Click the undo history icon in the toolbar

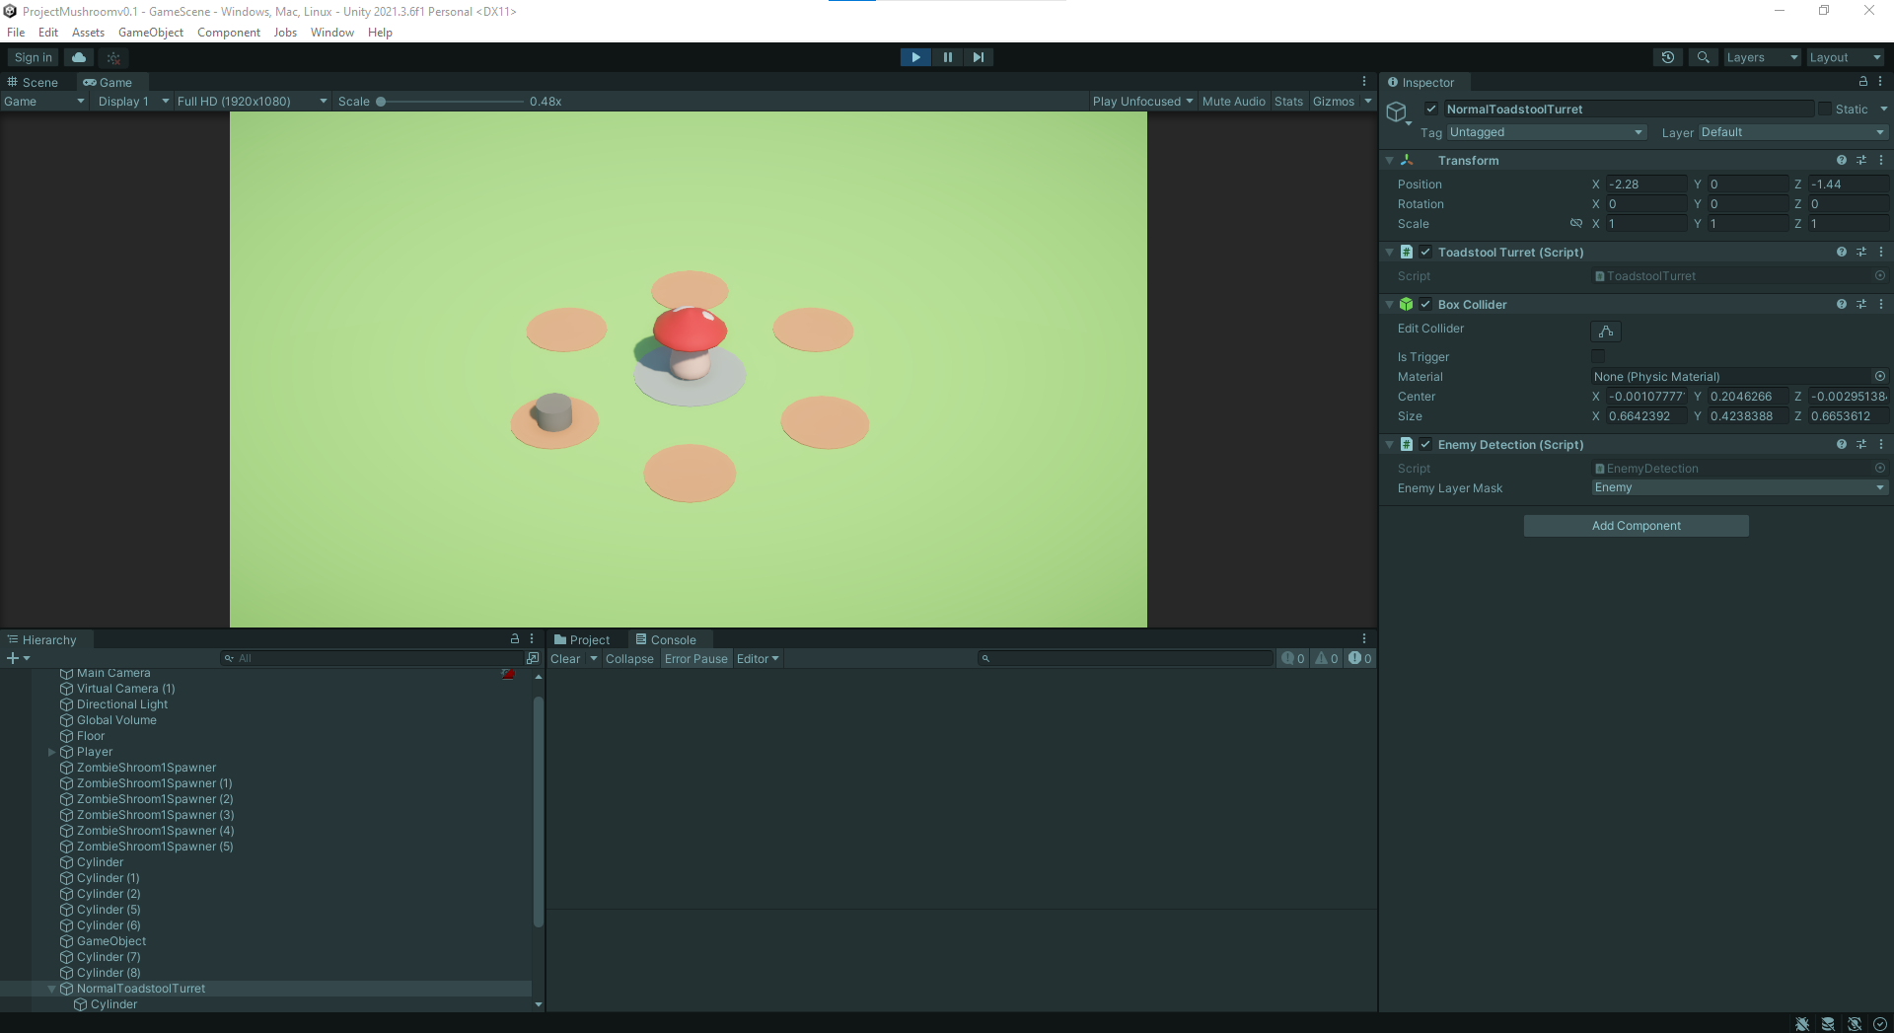[x=1668, y=57]
